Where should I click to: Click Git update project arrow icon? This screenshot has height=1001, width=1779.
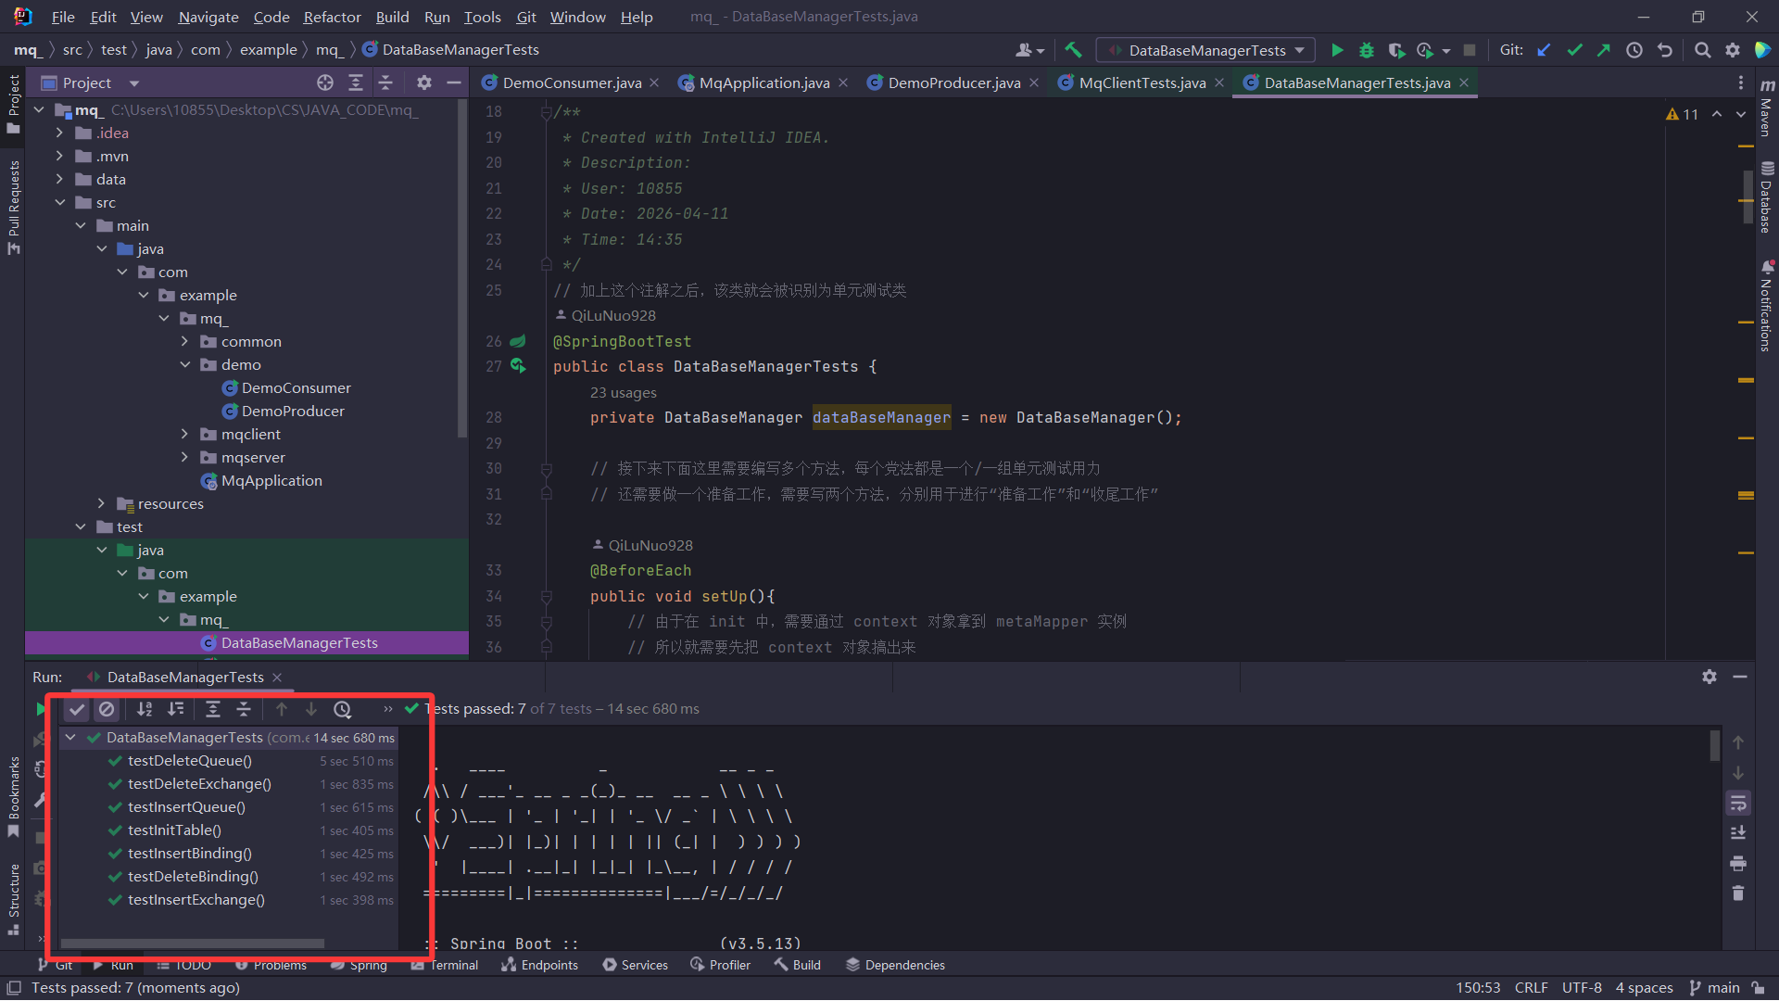tap(1544, 50)
